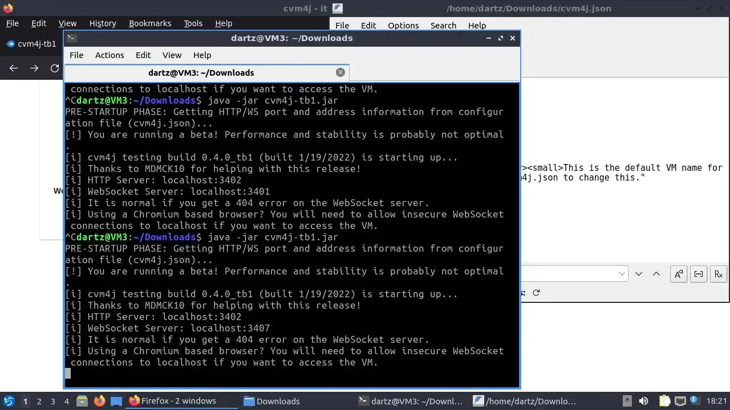Toggle whole word matching in editor search
The image size is (730, 410).
699,274
